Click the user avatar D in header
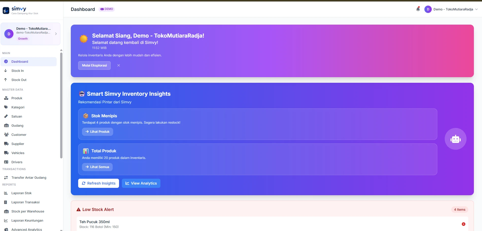The width and height of the screenshot is (482, 231). (428, 9)
